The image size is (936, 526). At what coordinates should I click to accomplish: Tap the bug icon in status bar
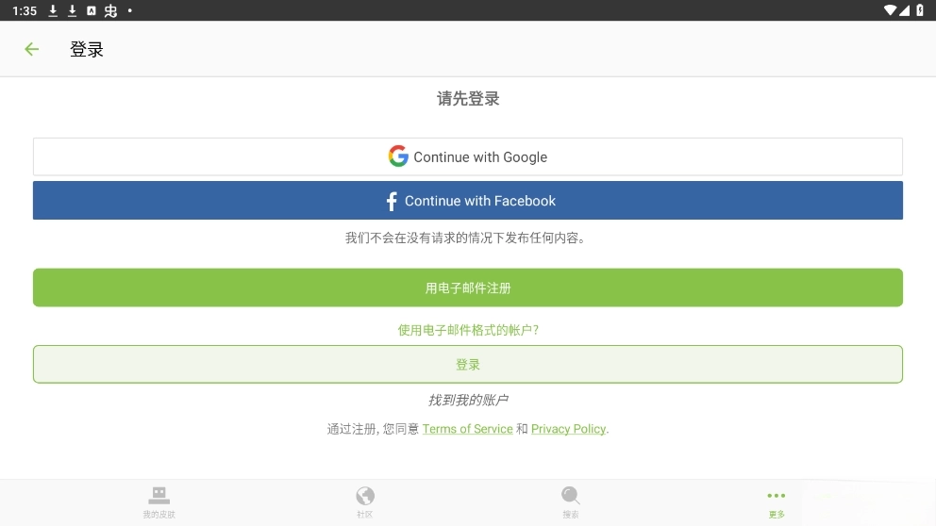tap(110, 10)
